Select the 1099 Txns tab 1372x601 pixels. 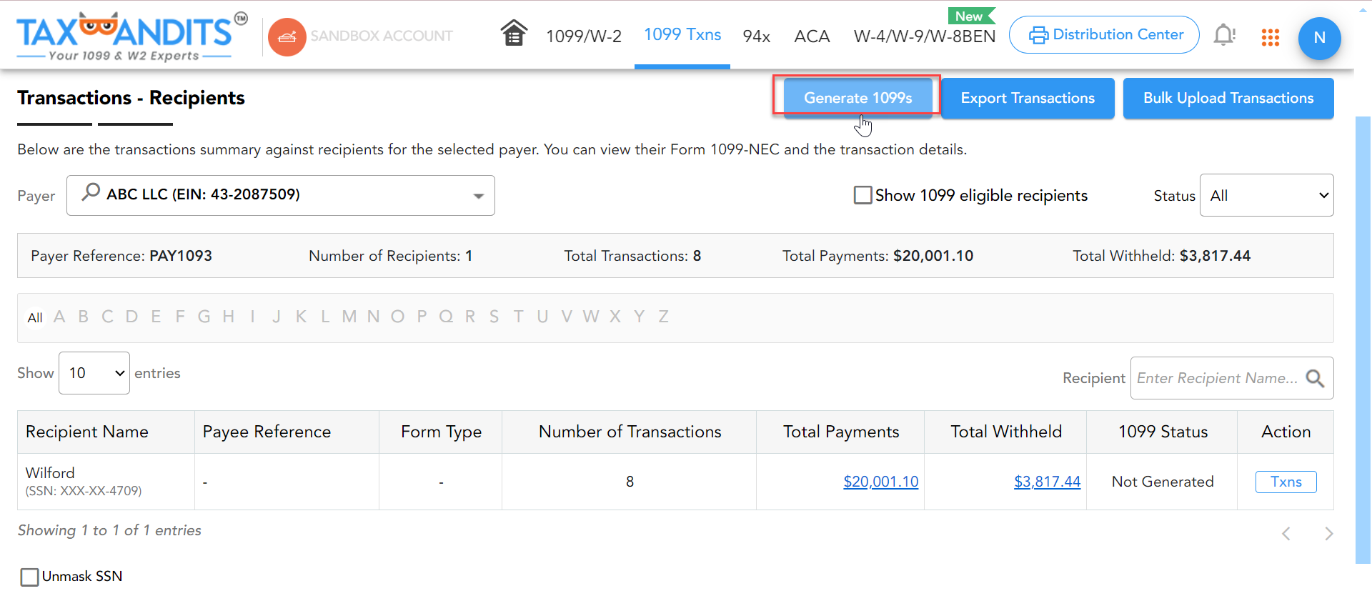click(x=682, y=34)
